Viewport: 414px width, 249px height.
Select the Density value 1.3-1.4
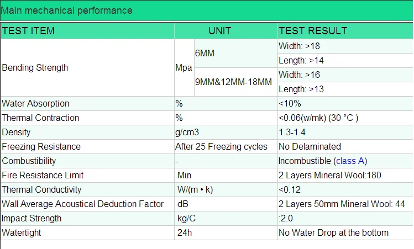coord(293,133)
